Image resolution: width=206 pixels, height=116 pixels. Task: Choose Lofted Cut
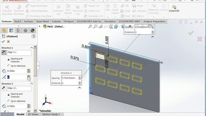point(92,11)
